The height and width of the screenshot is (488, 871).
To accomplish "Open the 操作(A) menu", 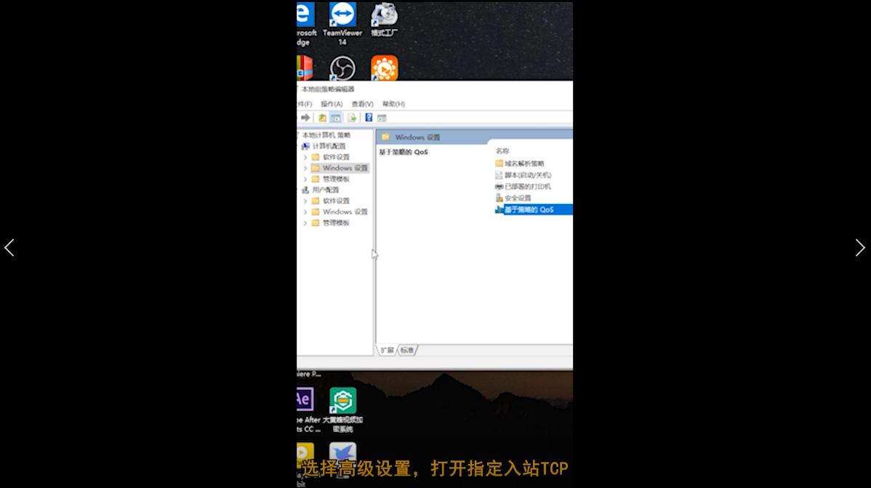I will click(332, 104).
